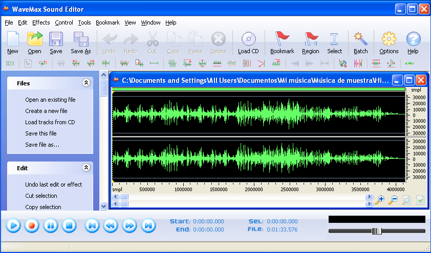Click the red fade arrow effect icon
The height and width of the screenshot is (253, 431).
[261, 64]
